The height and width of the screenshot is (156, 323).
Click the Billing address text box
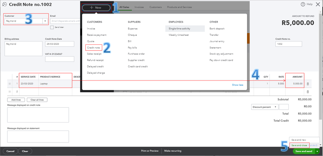[x=24, y=49]
